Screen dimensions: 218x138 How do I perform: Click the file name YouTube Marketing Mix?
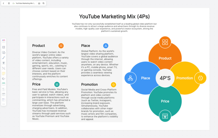[x=25, y=3]
